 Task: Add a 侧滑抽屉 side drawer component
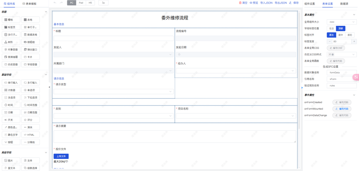point(11,57)
